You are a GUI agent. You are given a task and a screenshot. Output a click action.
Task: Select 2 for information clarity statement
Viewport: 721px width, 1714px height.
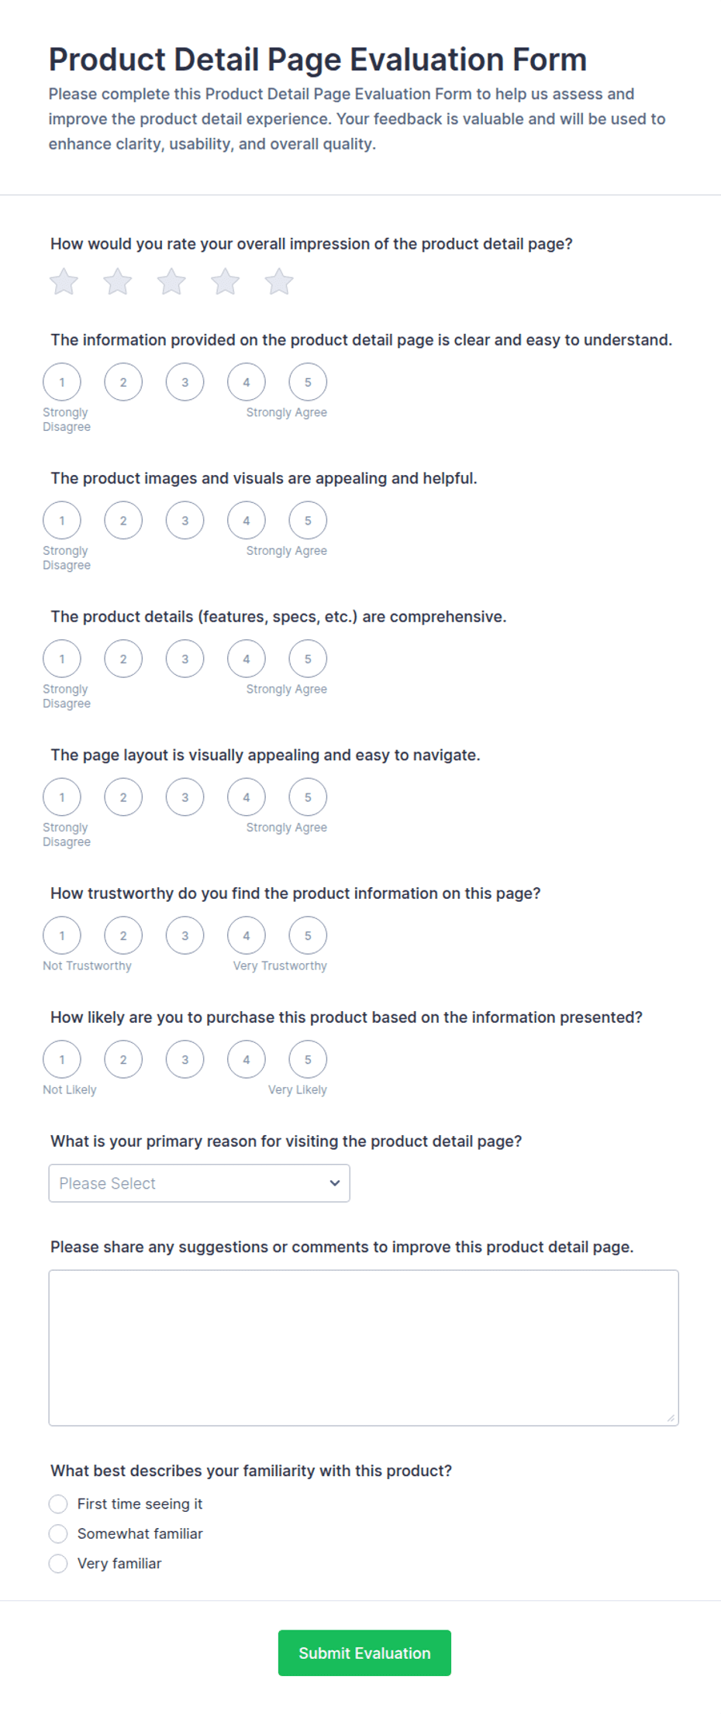123,382
